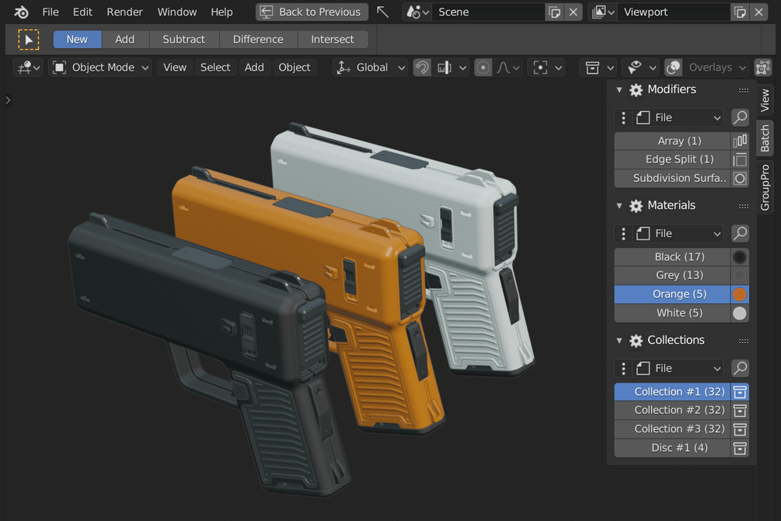Open the Modifiers three-dot options menu
Screen dimensions: 781x521
point(623,117)
